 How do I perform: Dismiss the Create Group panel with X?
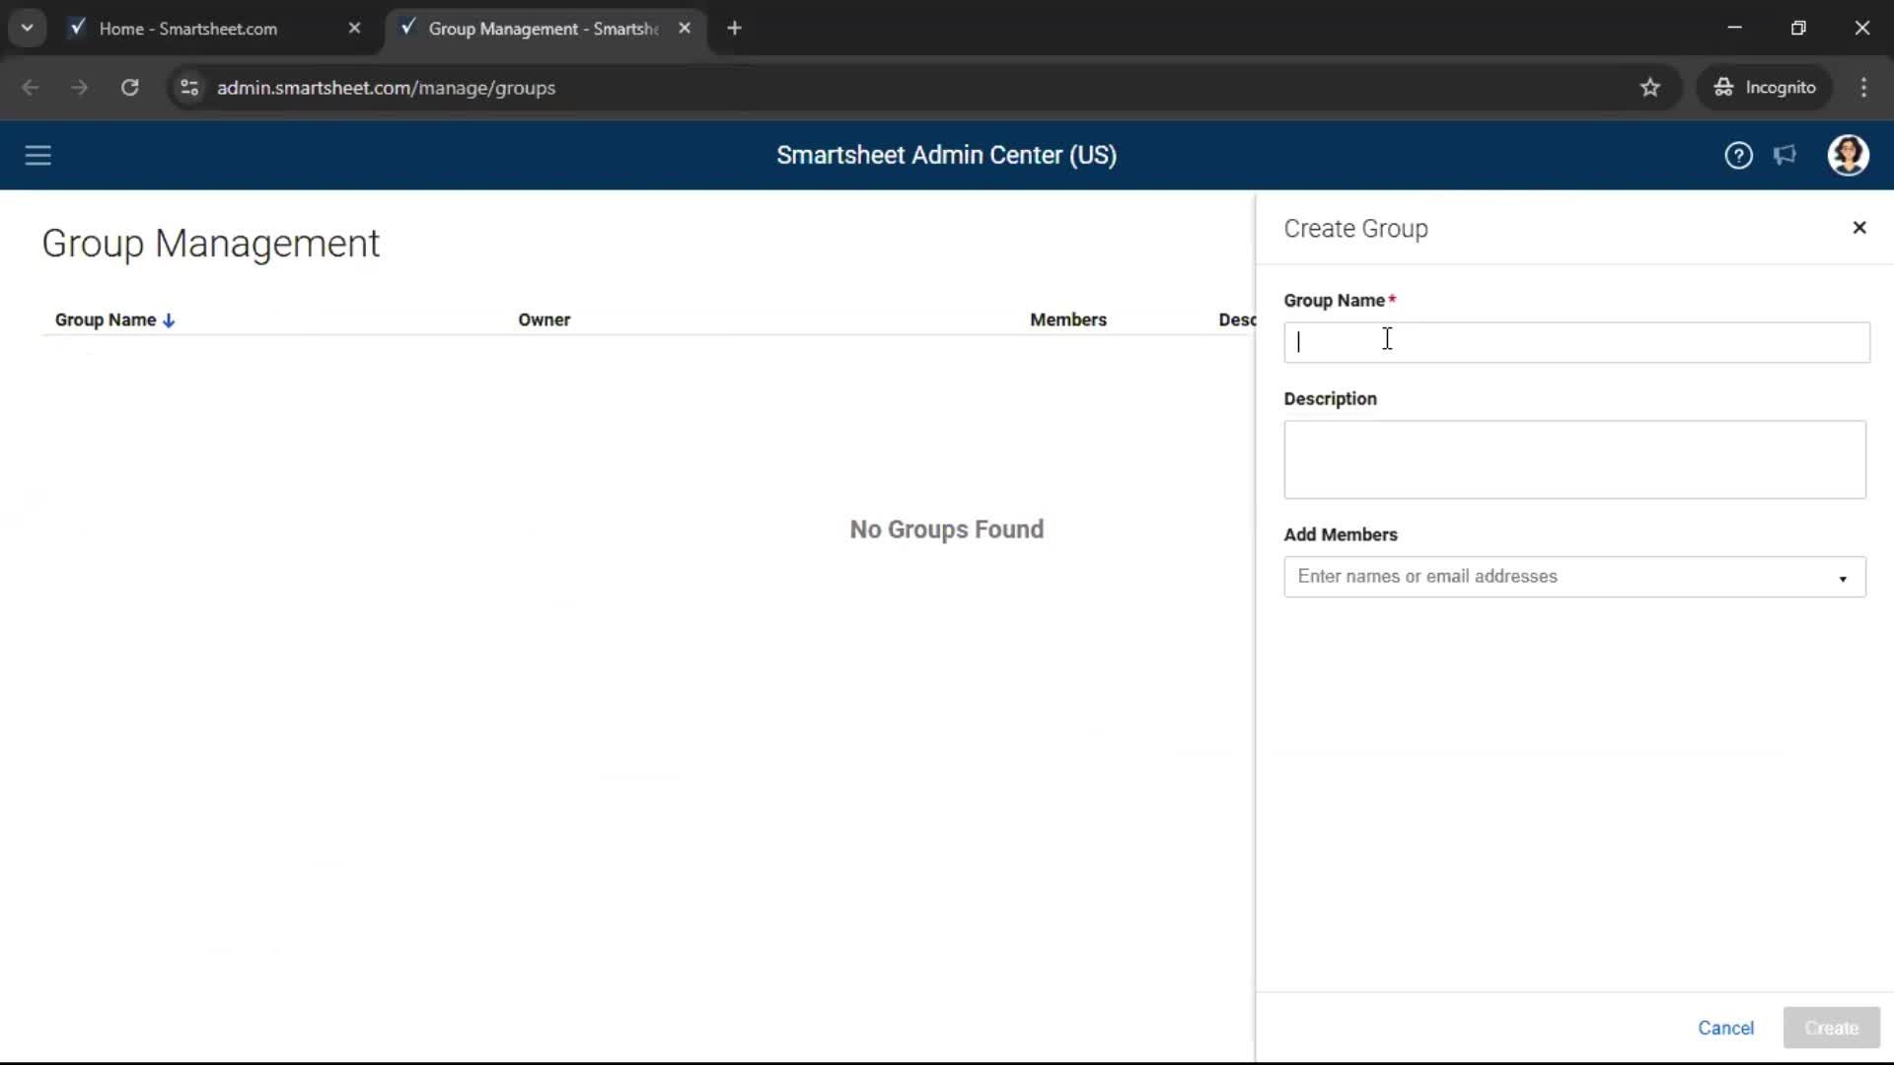[x=1859, y=228]
